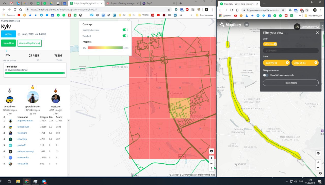Screen dimensions: 325x185
Task: Open the lanozdriver leaderboard link
Action: [23, 127]
